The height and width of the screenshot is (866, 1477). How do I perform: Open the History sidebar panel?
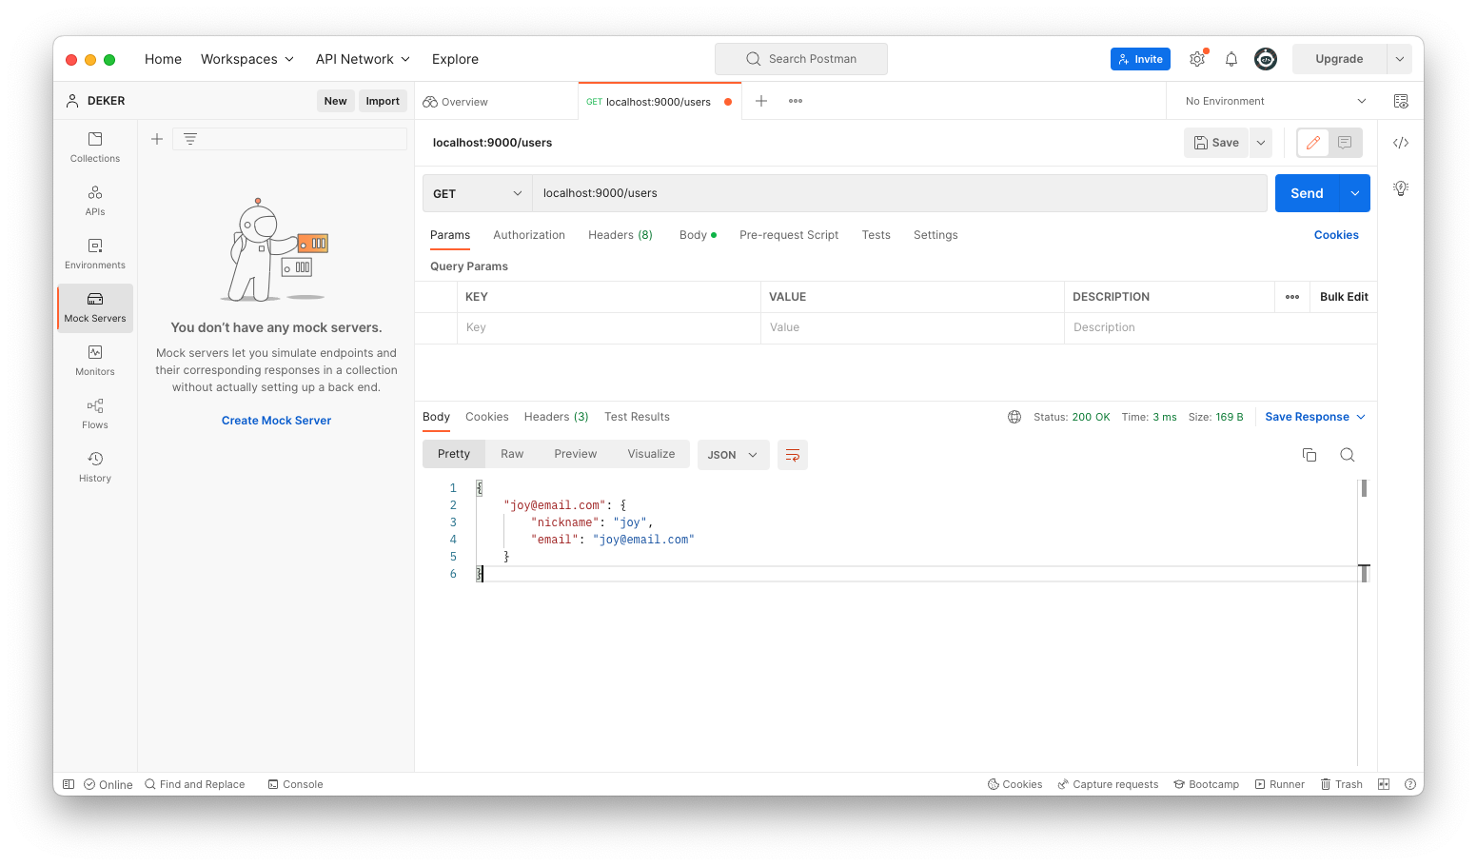point(95,466)
